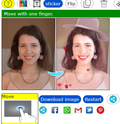The width and height of the screenshot is (120, 124).
Task: Click the blue sticker button
Action: pyautogui.click(x=53, y=4)
